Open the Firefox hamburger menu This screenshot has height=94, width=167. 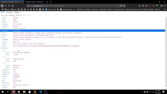165,6
